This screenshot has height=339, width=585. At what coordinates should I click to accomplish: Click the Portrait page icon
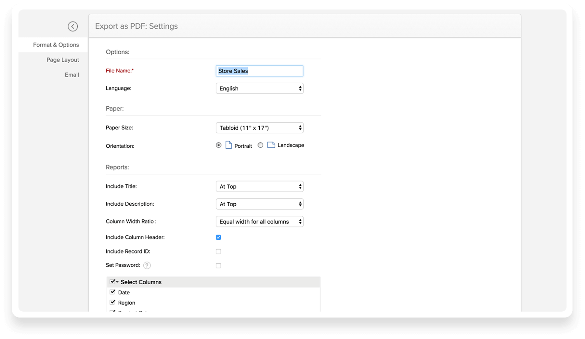coord(228,145)
